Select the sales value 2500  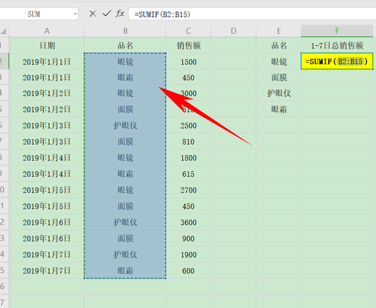coord(188,126)
